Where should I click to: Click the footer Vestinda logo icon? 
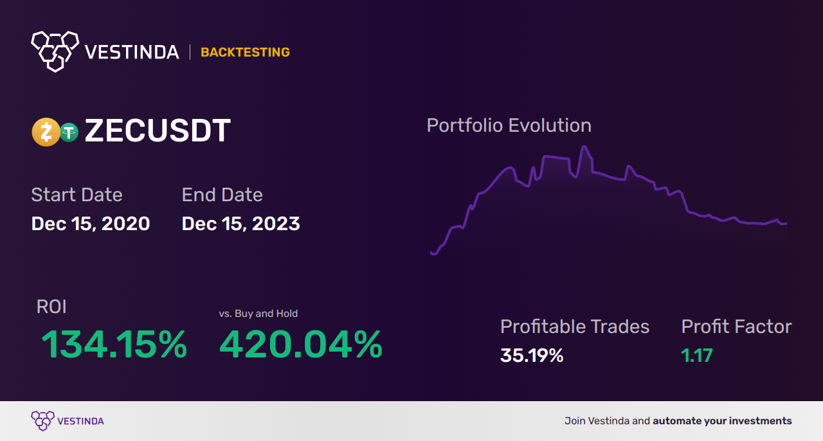(42, 421)
